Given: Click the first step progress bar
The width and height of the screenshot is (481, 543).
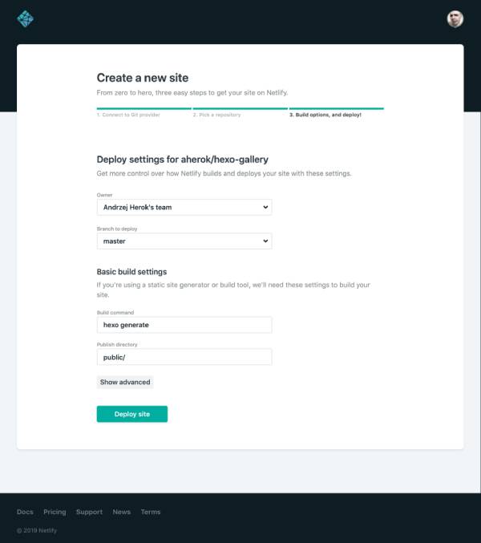Looking at the screenshot, I should tap(144, 108).
